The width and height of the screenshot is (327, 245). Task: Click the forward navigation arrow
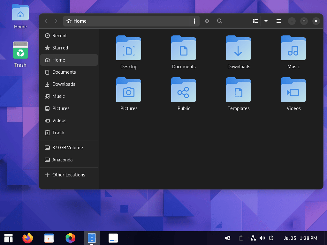tap(56, 21)
